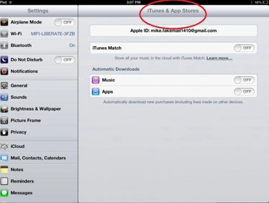The width and height of the screenshot is (269, 203).
Task: Open Messages settings
Action: point(39,193)
